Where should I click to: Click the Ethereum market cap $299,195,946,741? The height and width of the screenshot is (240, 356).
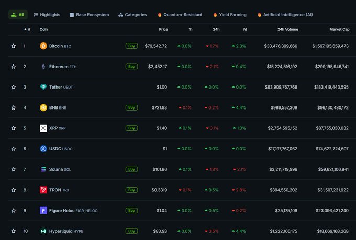[x=332, y=67]
